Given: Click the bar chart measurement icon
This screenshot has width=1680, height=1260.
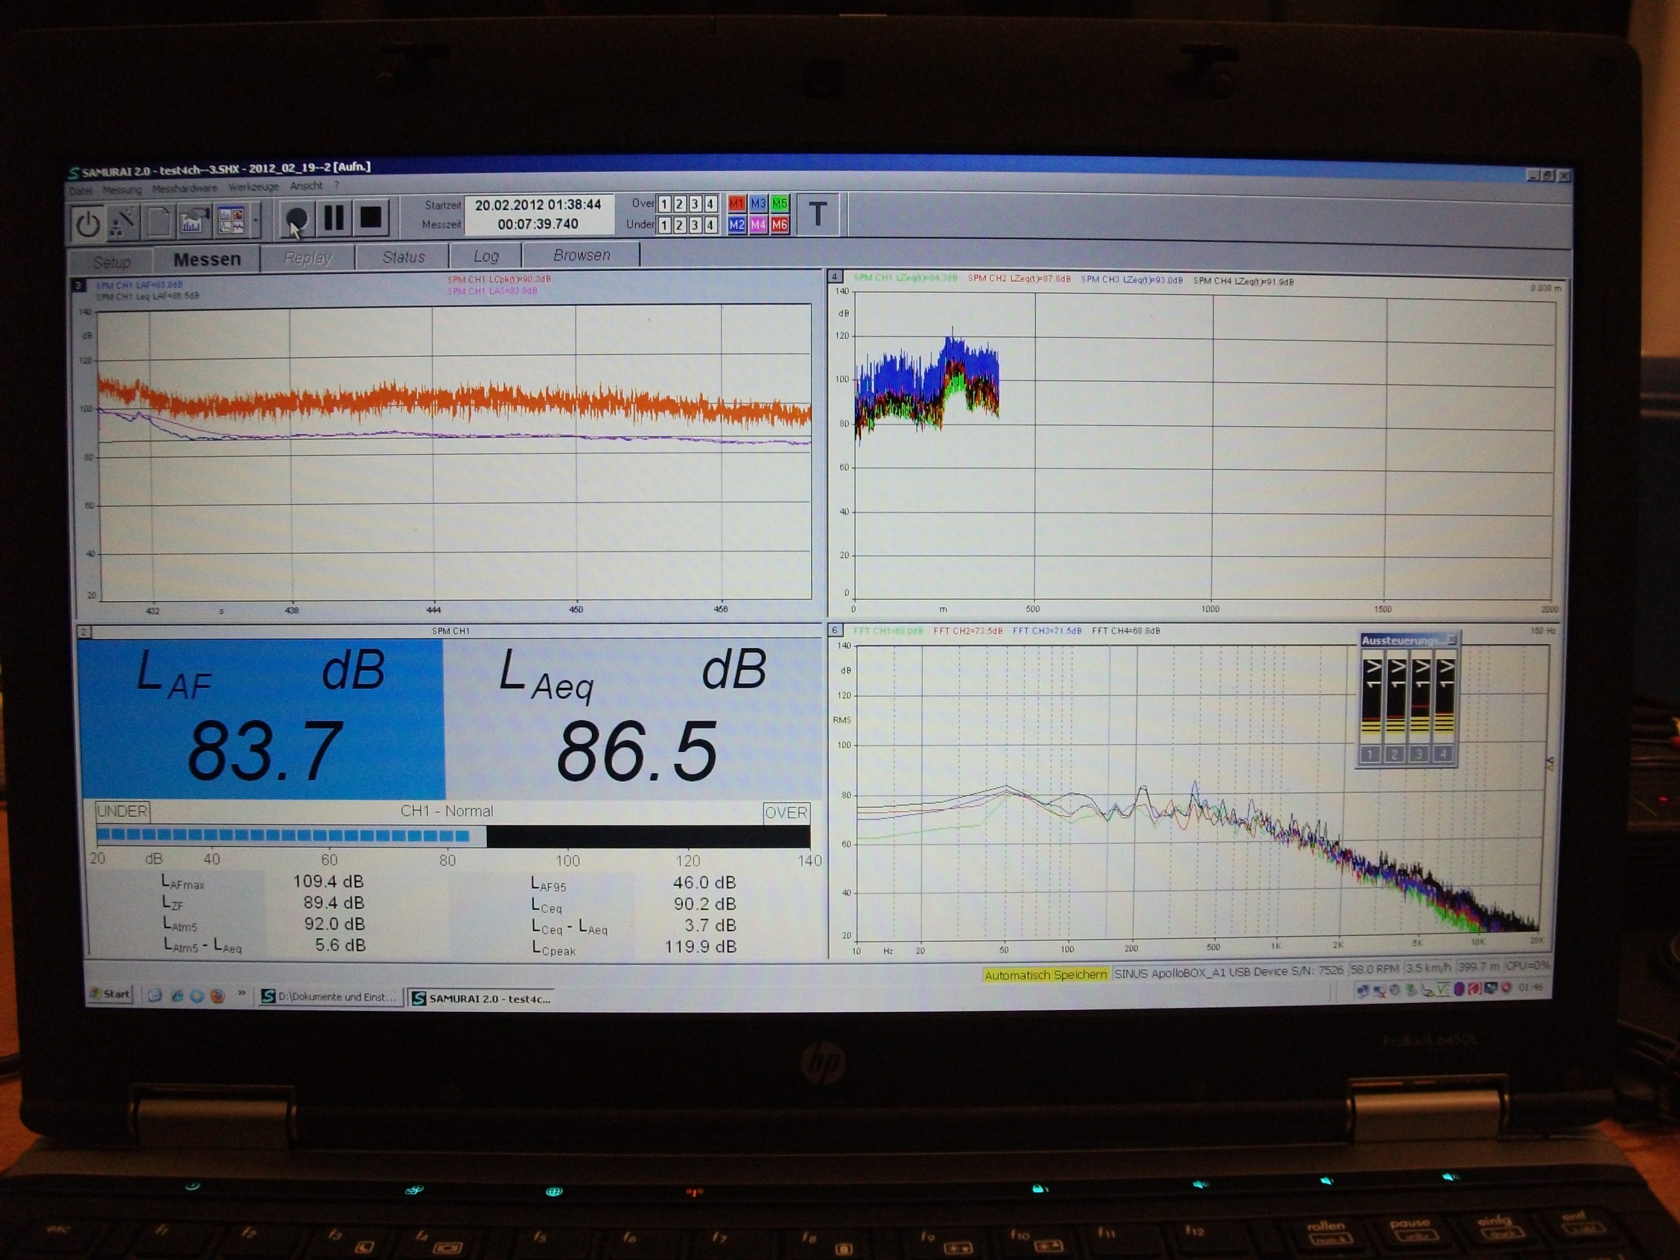Looking at the screenshot, I should 194,221.
